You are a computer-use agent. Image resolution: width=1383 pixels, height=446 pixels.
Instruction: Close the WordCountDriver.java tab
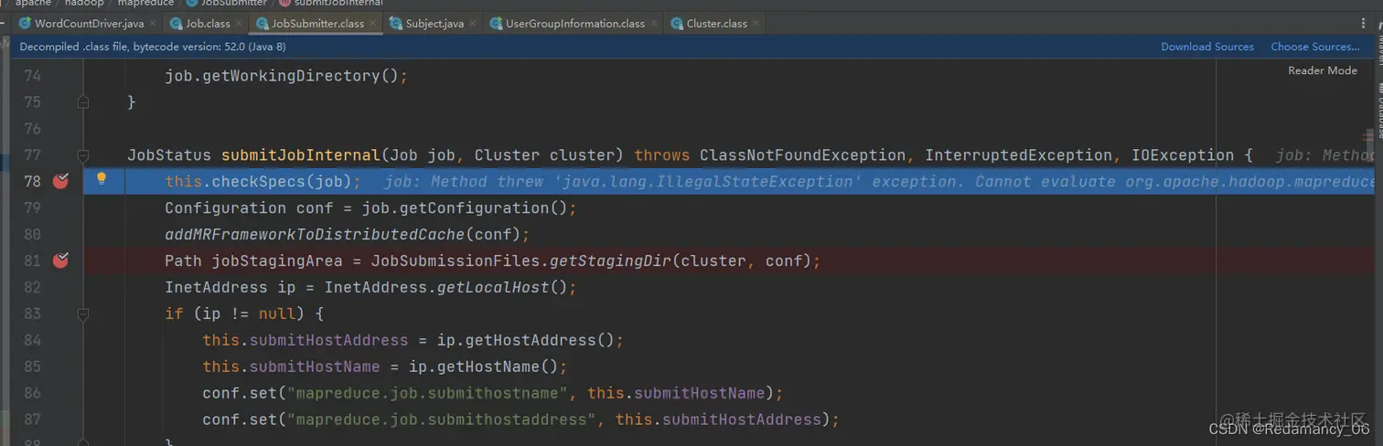coord(153,24)
